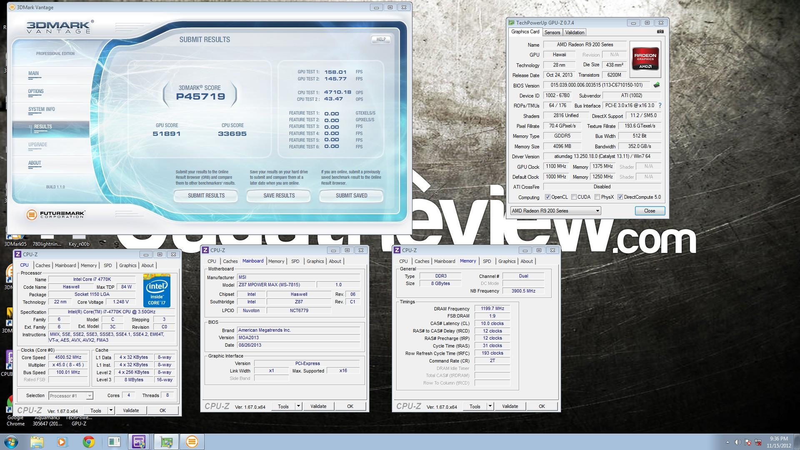Open the Processor #1 selection dropdown
Viewport: 800px width, 450px height.
point(70,396)
